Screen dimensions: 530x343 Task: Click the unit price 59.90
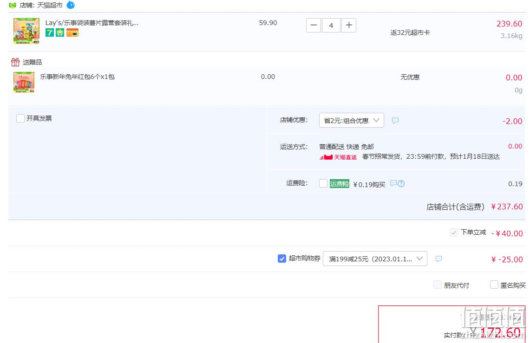pos(268,23)
